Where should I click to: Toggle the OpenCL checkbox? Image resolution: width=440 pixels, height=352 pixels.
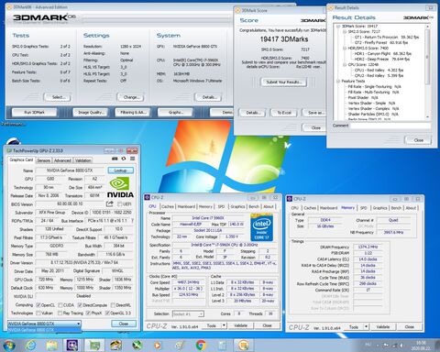pyautogui.click(x=38, y=305)
